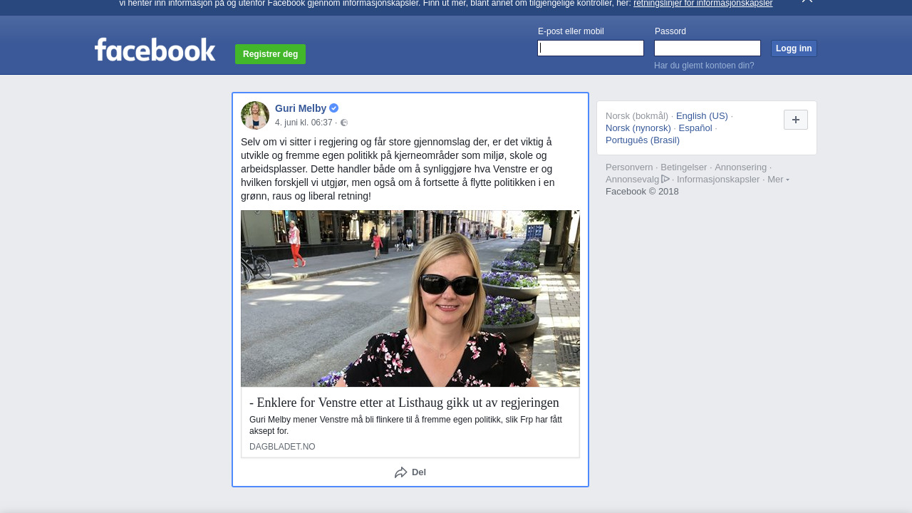The image size is (912, 513).
Task: Close the cookie notice banner
Action: (807, 1)
